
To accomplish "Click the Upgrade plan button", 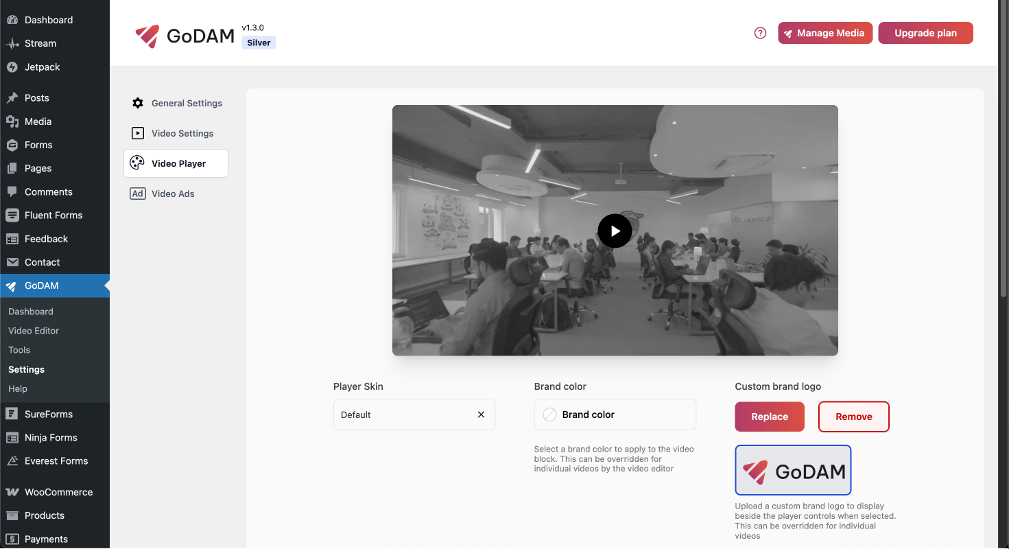I will click(925, 33).
